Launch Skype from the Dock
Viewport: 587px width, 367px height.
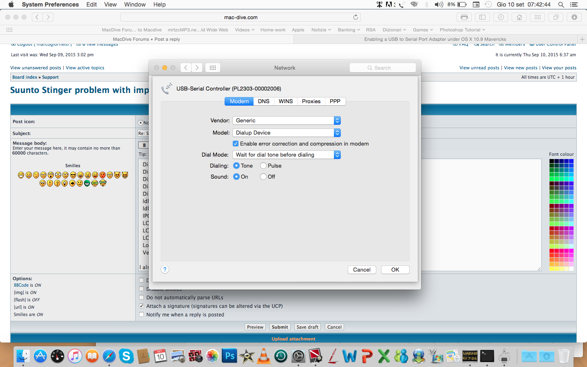(x=126, y=356)
